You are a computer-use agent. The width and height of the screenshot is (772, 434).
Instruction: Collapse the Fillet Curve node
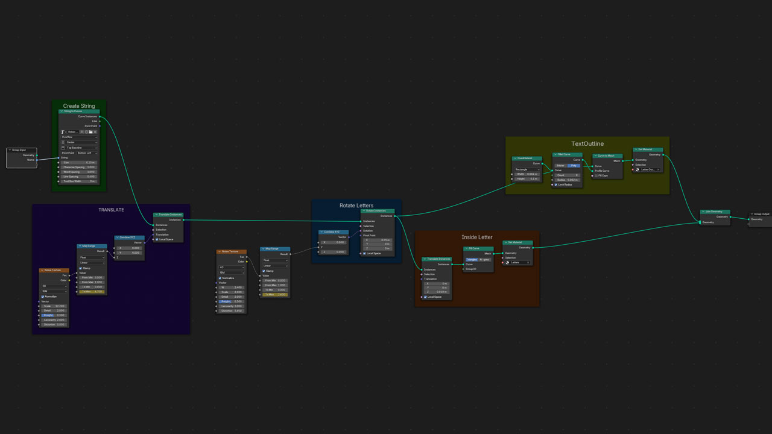[555, 154]
